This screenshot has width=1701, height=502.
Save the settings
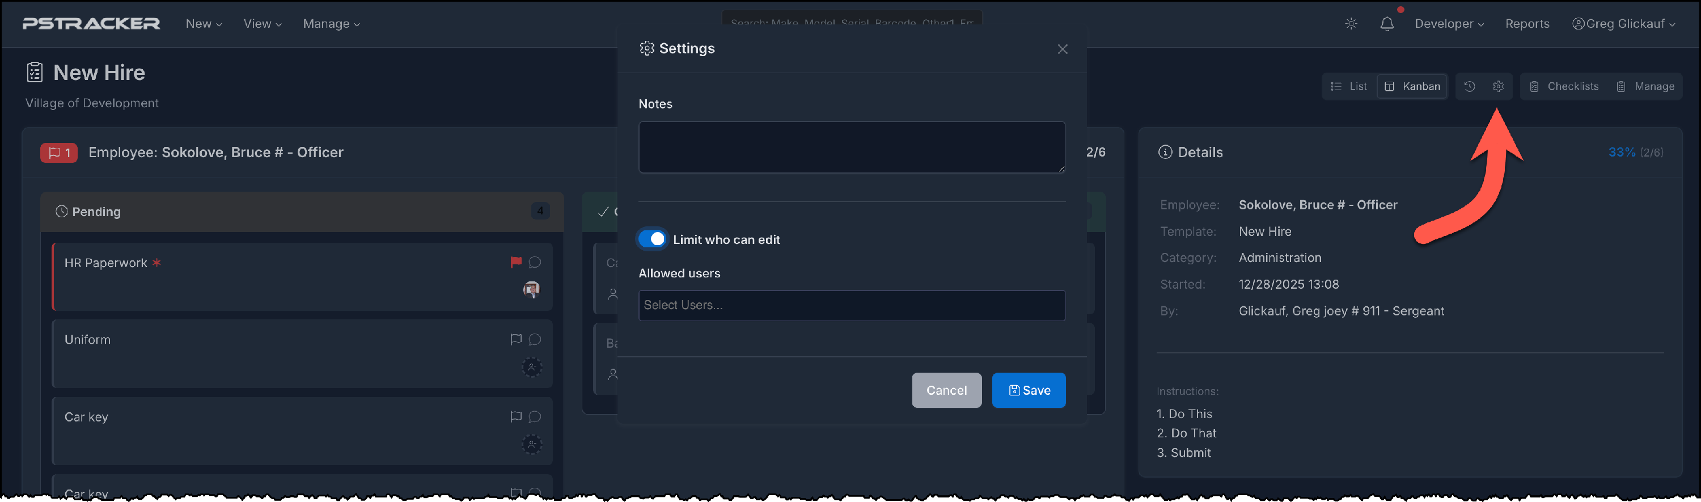click(1028, 390)
